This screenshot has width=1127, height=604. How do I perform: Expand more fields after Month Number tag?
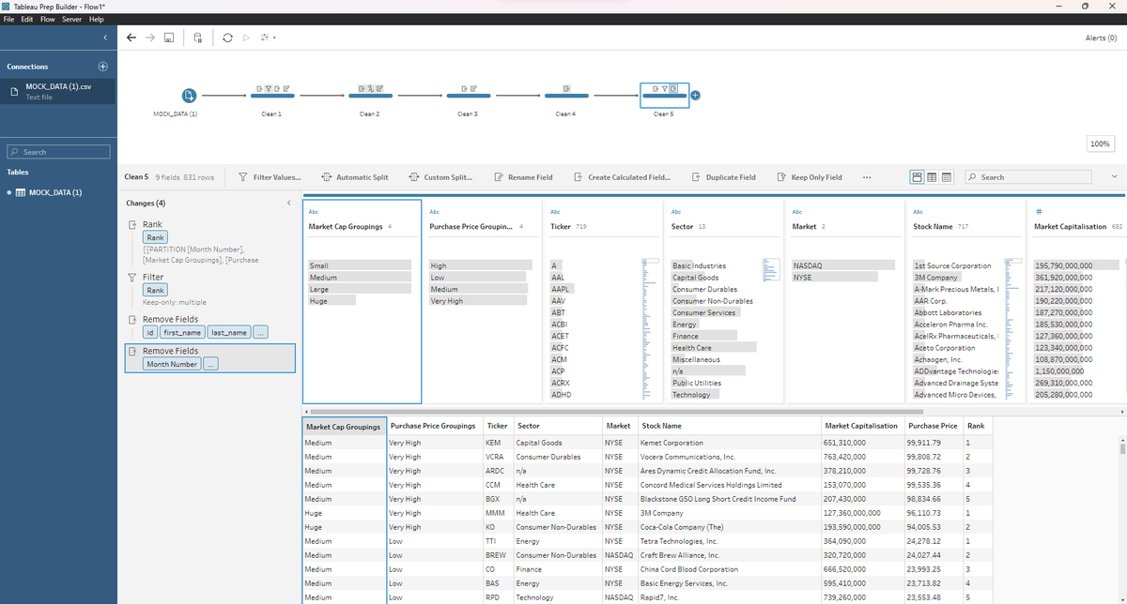pyautogui.click(x=210, y=364)
